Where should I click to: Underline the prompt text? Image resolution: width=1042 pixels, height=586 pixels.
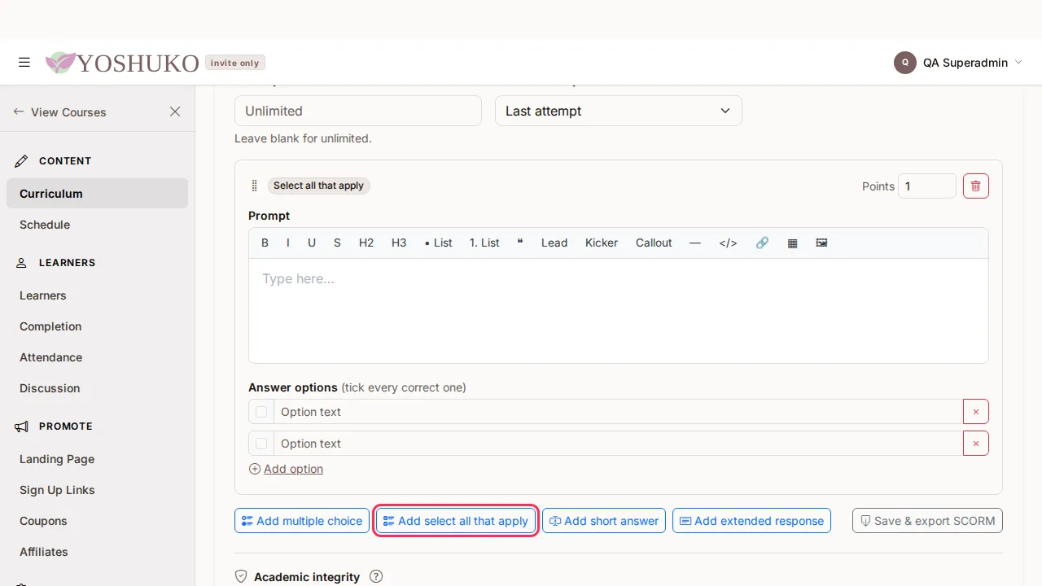click(x=312, y=243)
